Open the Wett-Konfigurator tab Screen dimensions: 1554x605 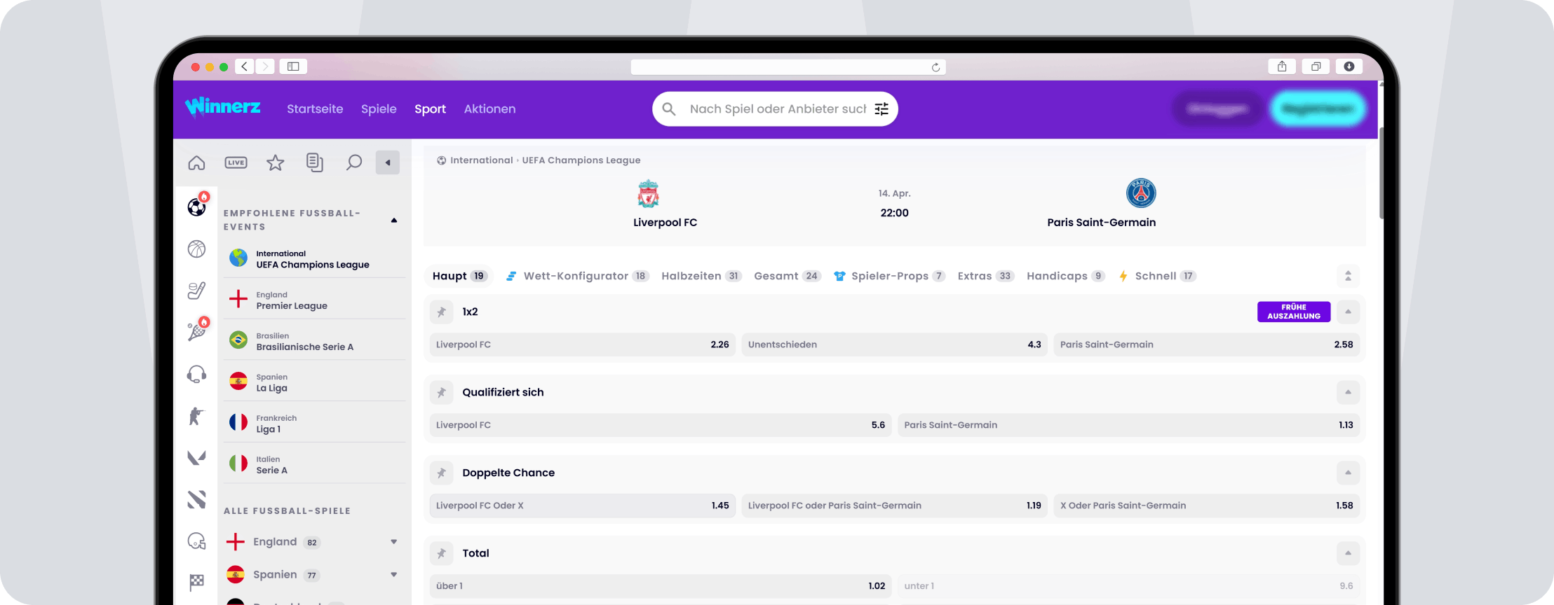[578, 276]
